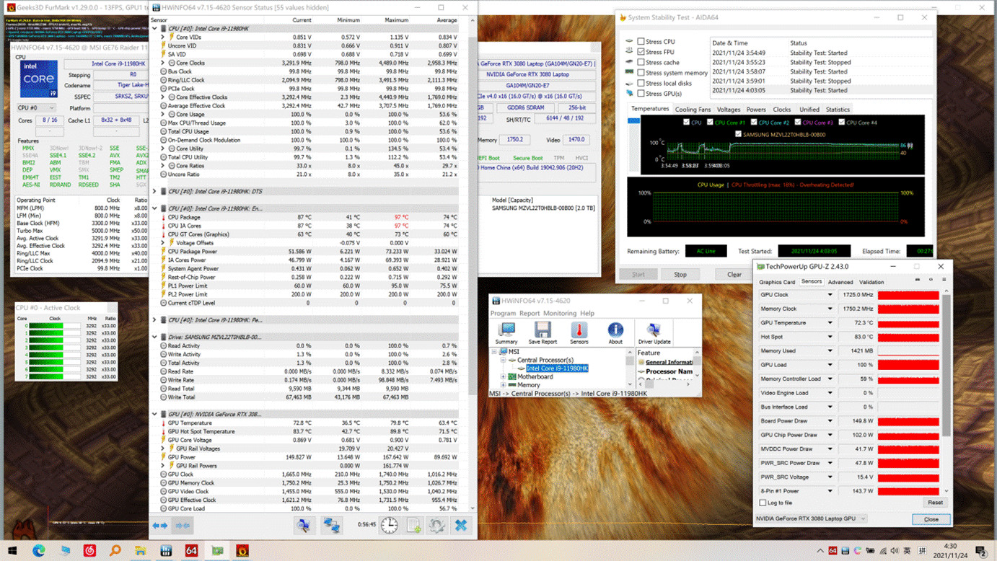Viewport: 997px width, 561px height.
Task: Click the GPU-Z refresh icon
Action: point(931,280)
